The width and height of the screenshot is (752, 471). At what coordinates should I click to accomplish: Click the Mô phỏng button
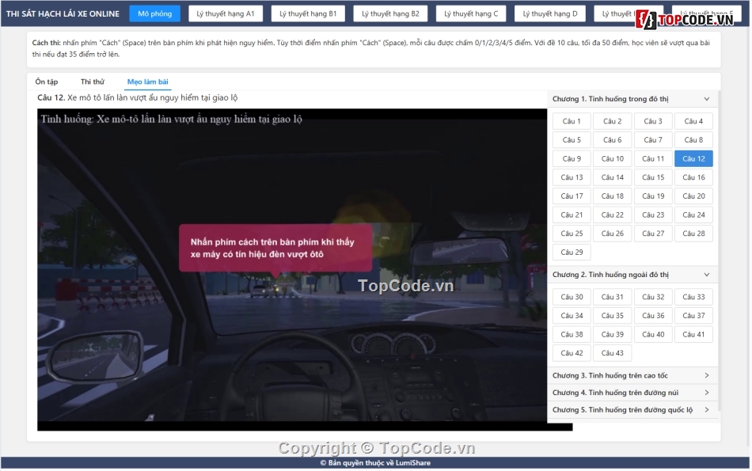[x=154, y=13]
